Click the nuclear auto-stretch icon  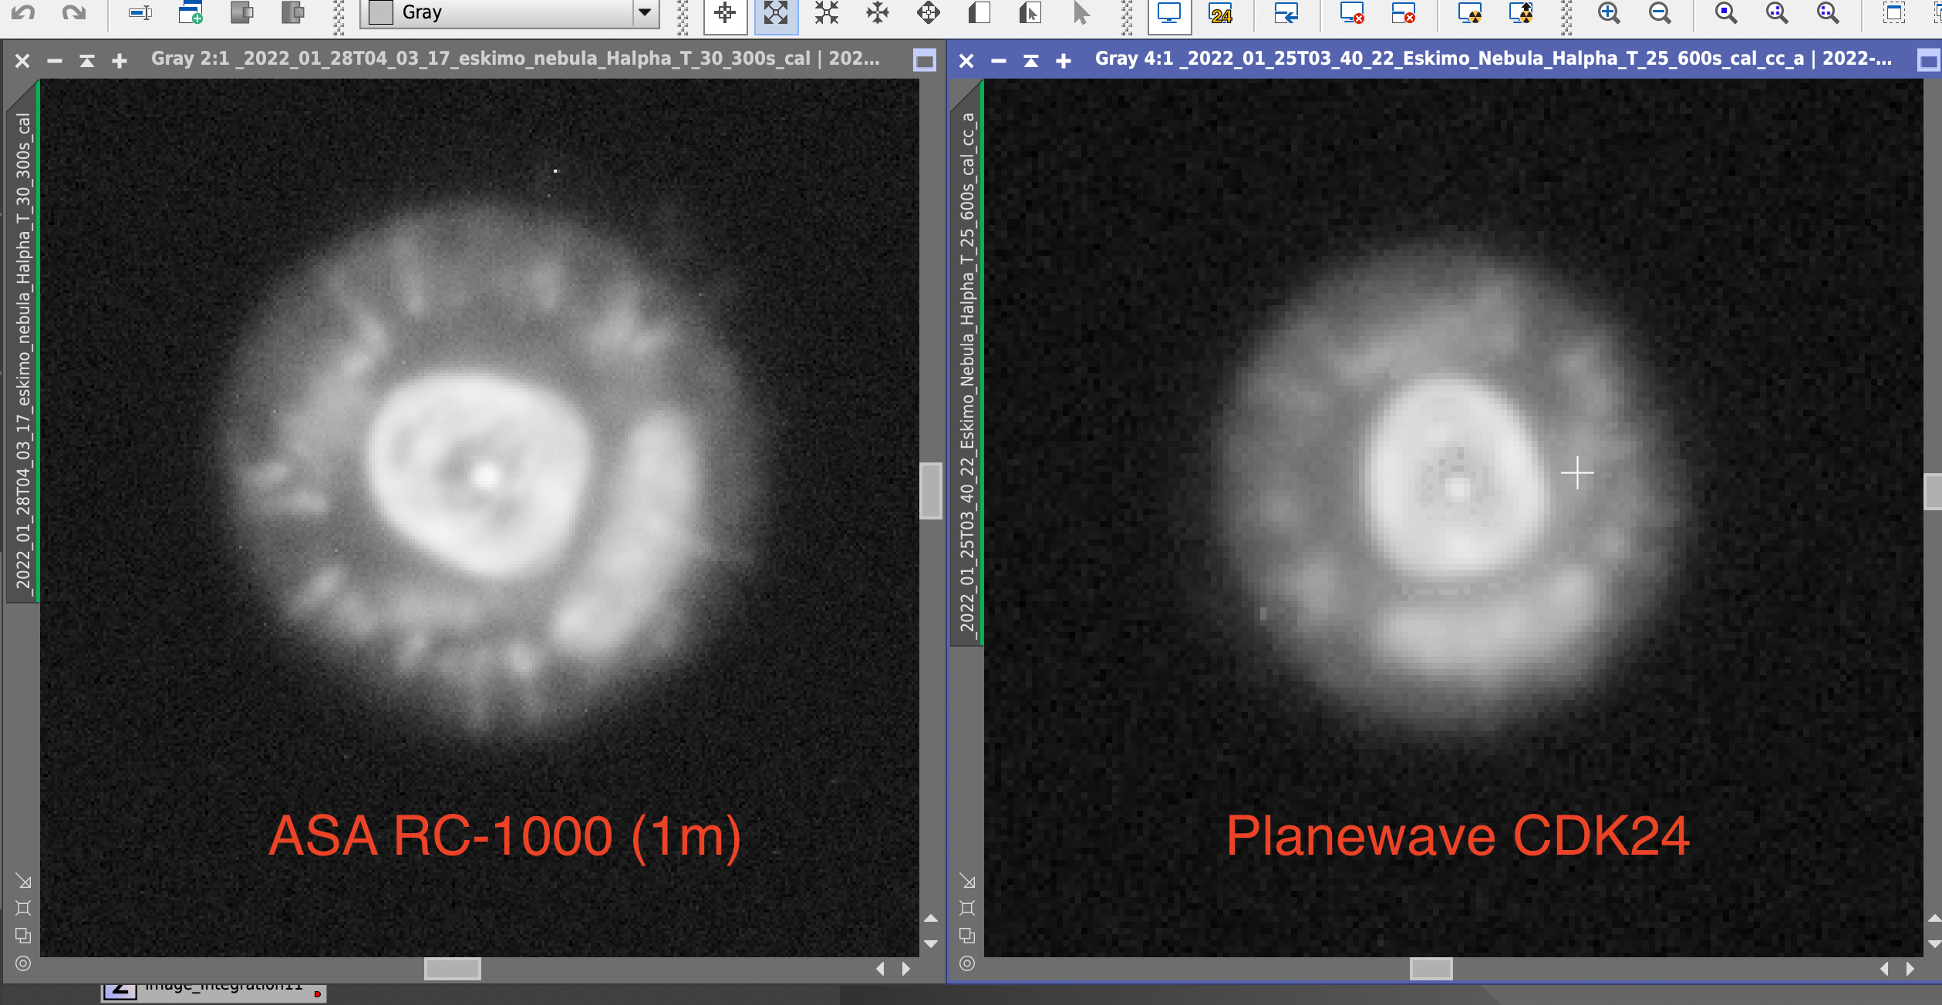[x=1470, y=14]
